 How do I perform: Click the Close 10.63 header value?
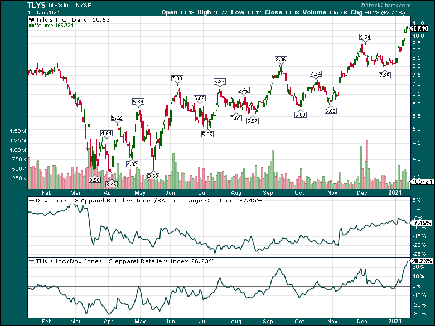pos(282,12)
